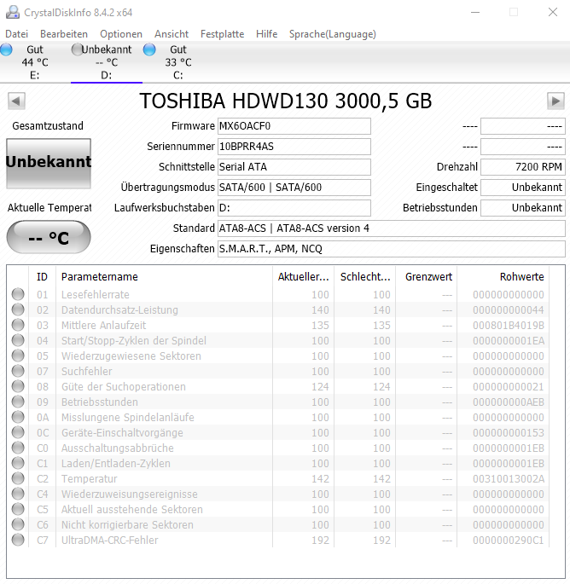Open the Bearbeiten menu
This screenshot has width=570, height=584.
(64, 34)
